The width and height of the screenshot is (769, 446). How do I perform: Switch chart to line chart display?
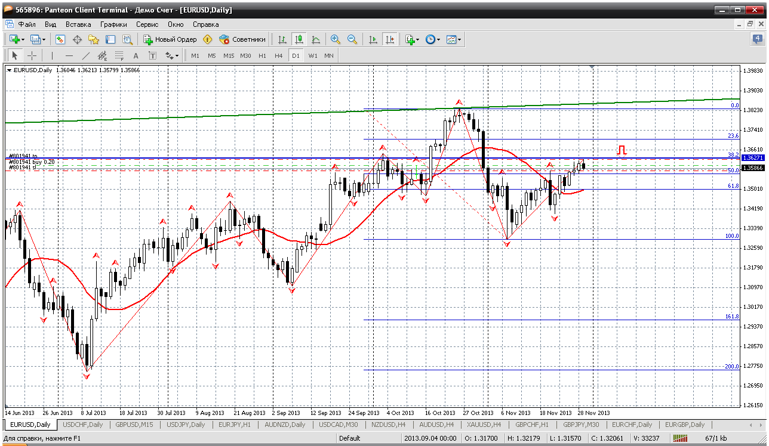pyautogui.click(x=316, y=39)
